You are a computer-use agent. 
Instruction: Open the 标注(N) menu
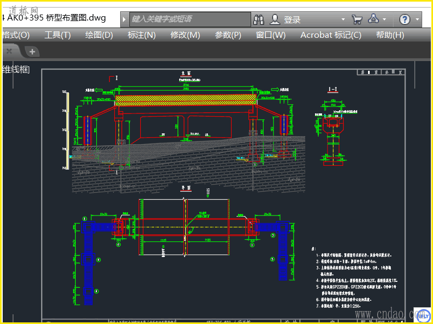(142, 35)
